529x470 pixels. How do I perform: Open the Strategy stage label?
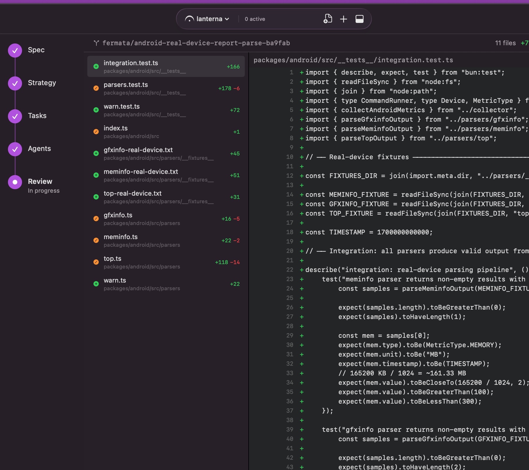click(42, 83)
